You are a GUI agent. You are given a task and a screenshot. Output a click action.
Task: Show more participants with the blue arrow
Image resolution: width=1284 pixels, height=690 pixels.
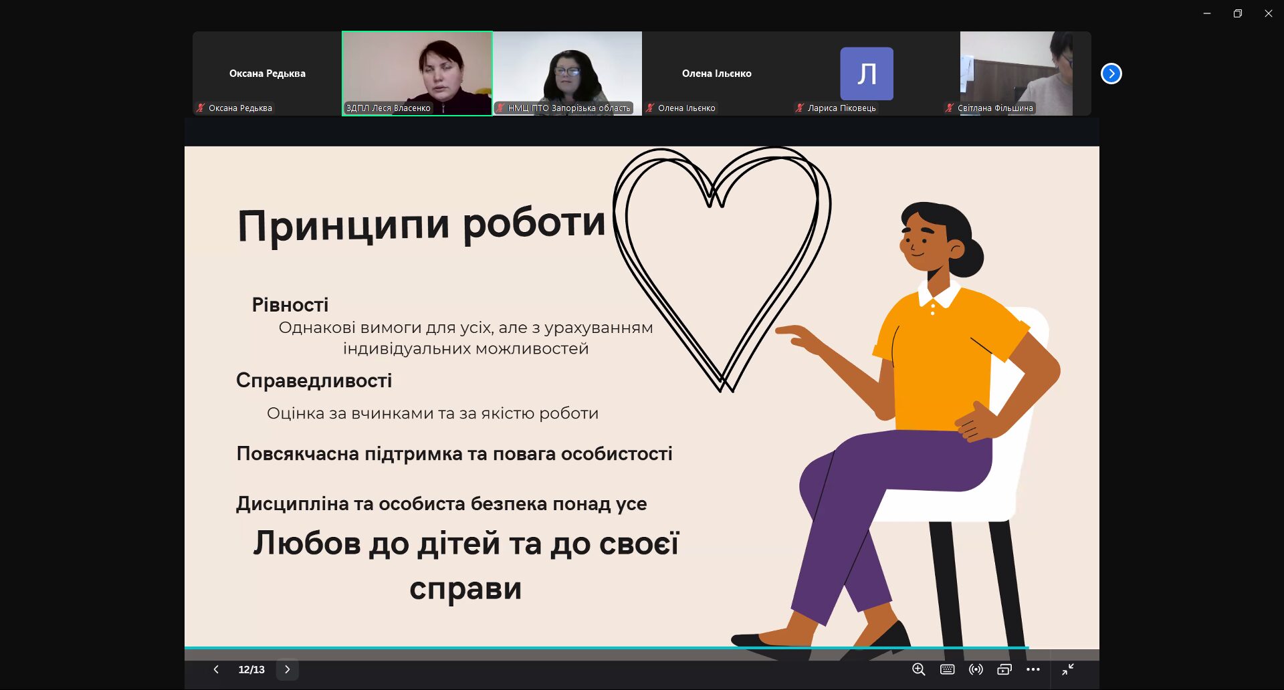coord(1111,74)
